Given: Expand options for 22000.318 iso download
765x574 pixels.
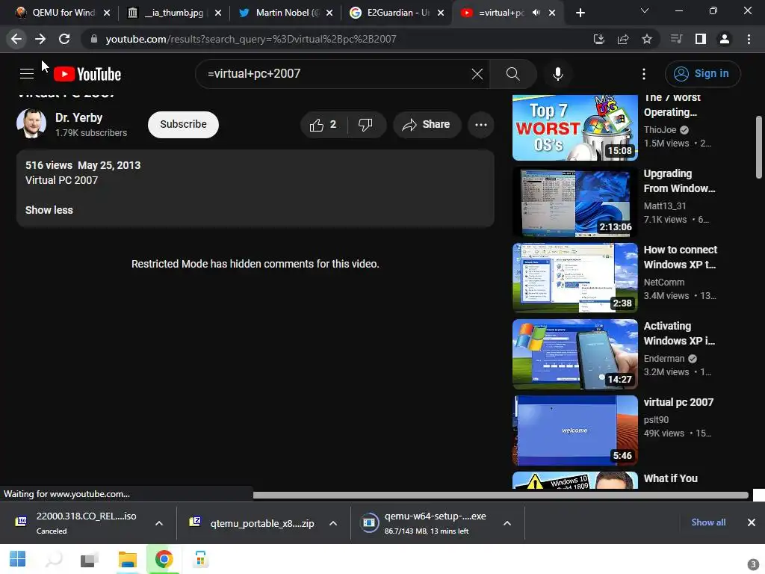Looking at the screenshot, I should pos(159,523).
